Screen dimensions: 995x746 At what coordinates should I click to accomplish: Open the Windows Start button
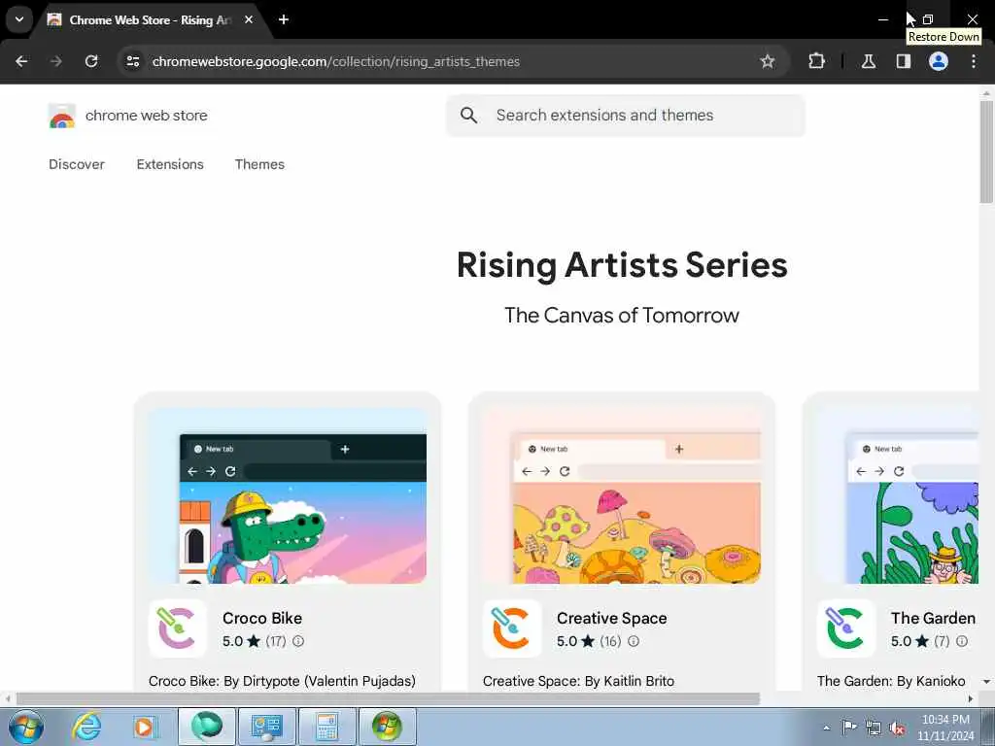26,727
